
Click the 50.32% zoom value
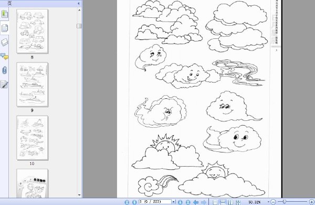pos(255,202)
